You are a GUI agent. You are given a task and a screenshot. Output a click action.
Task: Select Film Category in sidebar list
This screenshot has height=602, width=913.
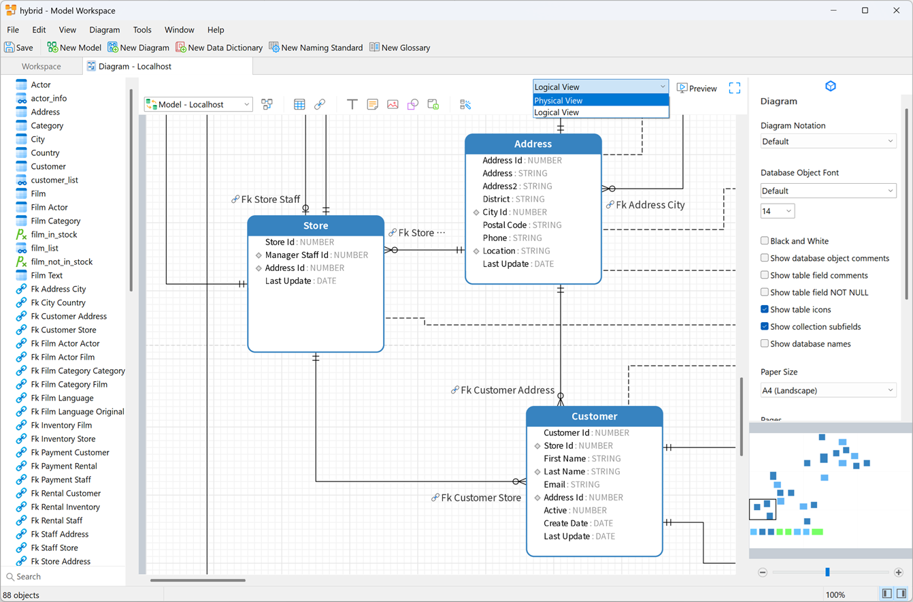56,221
